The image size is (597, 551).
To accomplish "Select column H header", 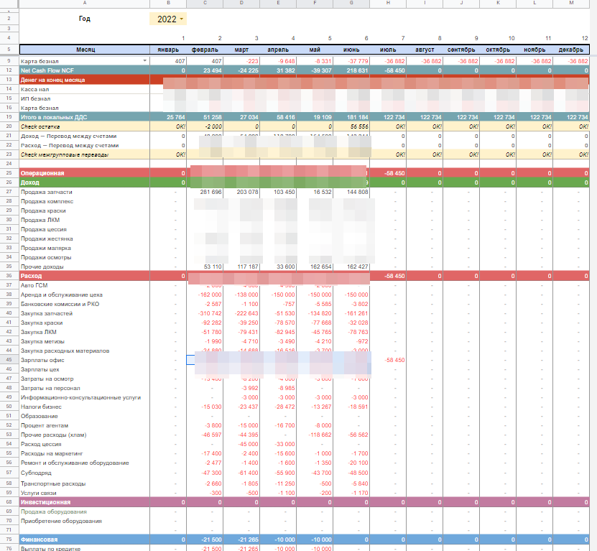I will click(388, 3).
